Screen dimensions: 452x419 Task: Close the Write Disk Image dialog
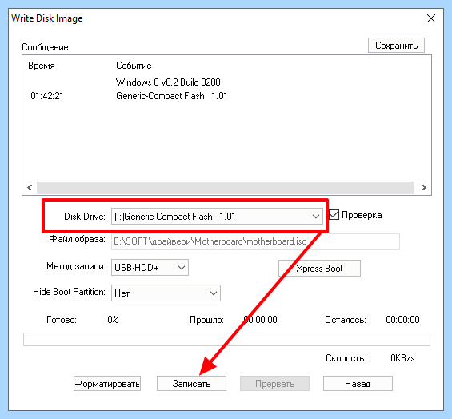tap(431, 18)
